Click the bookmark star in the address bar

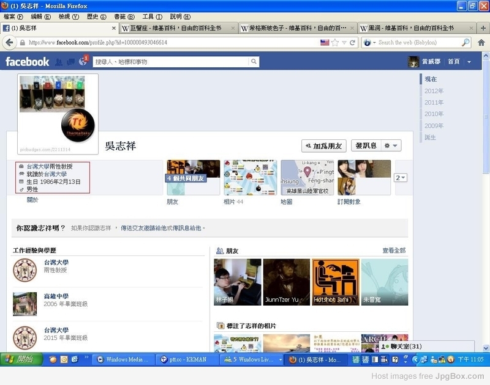(335, 43)
